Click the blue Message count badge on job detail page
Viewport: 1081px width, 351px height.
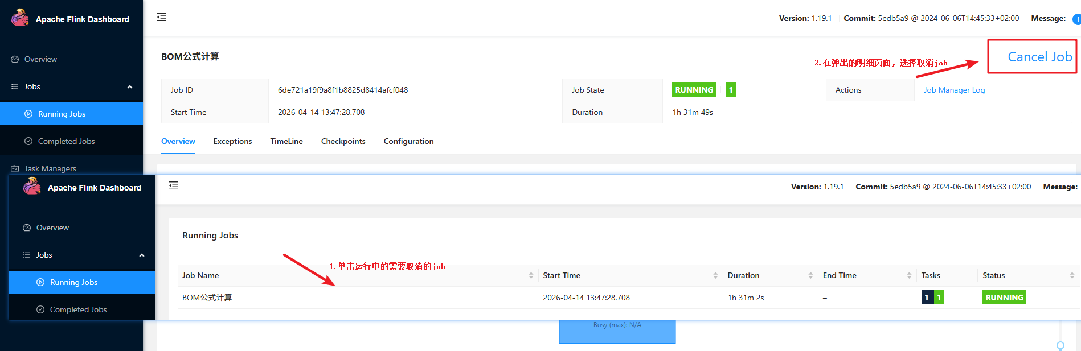[1077, 19]
